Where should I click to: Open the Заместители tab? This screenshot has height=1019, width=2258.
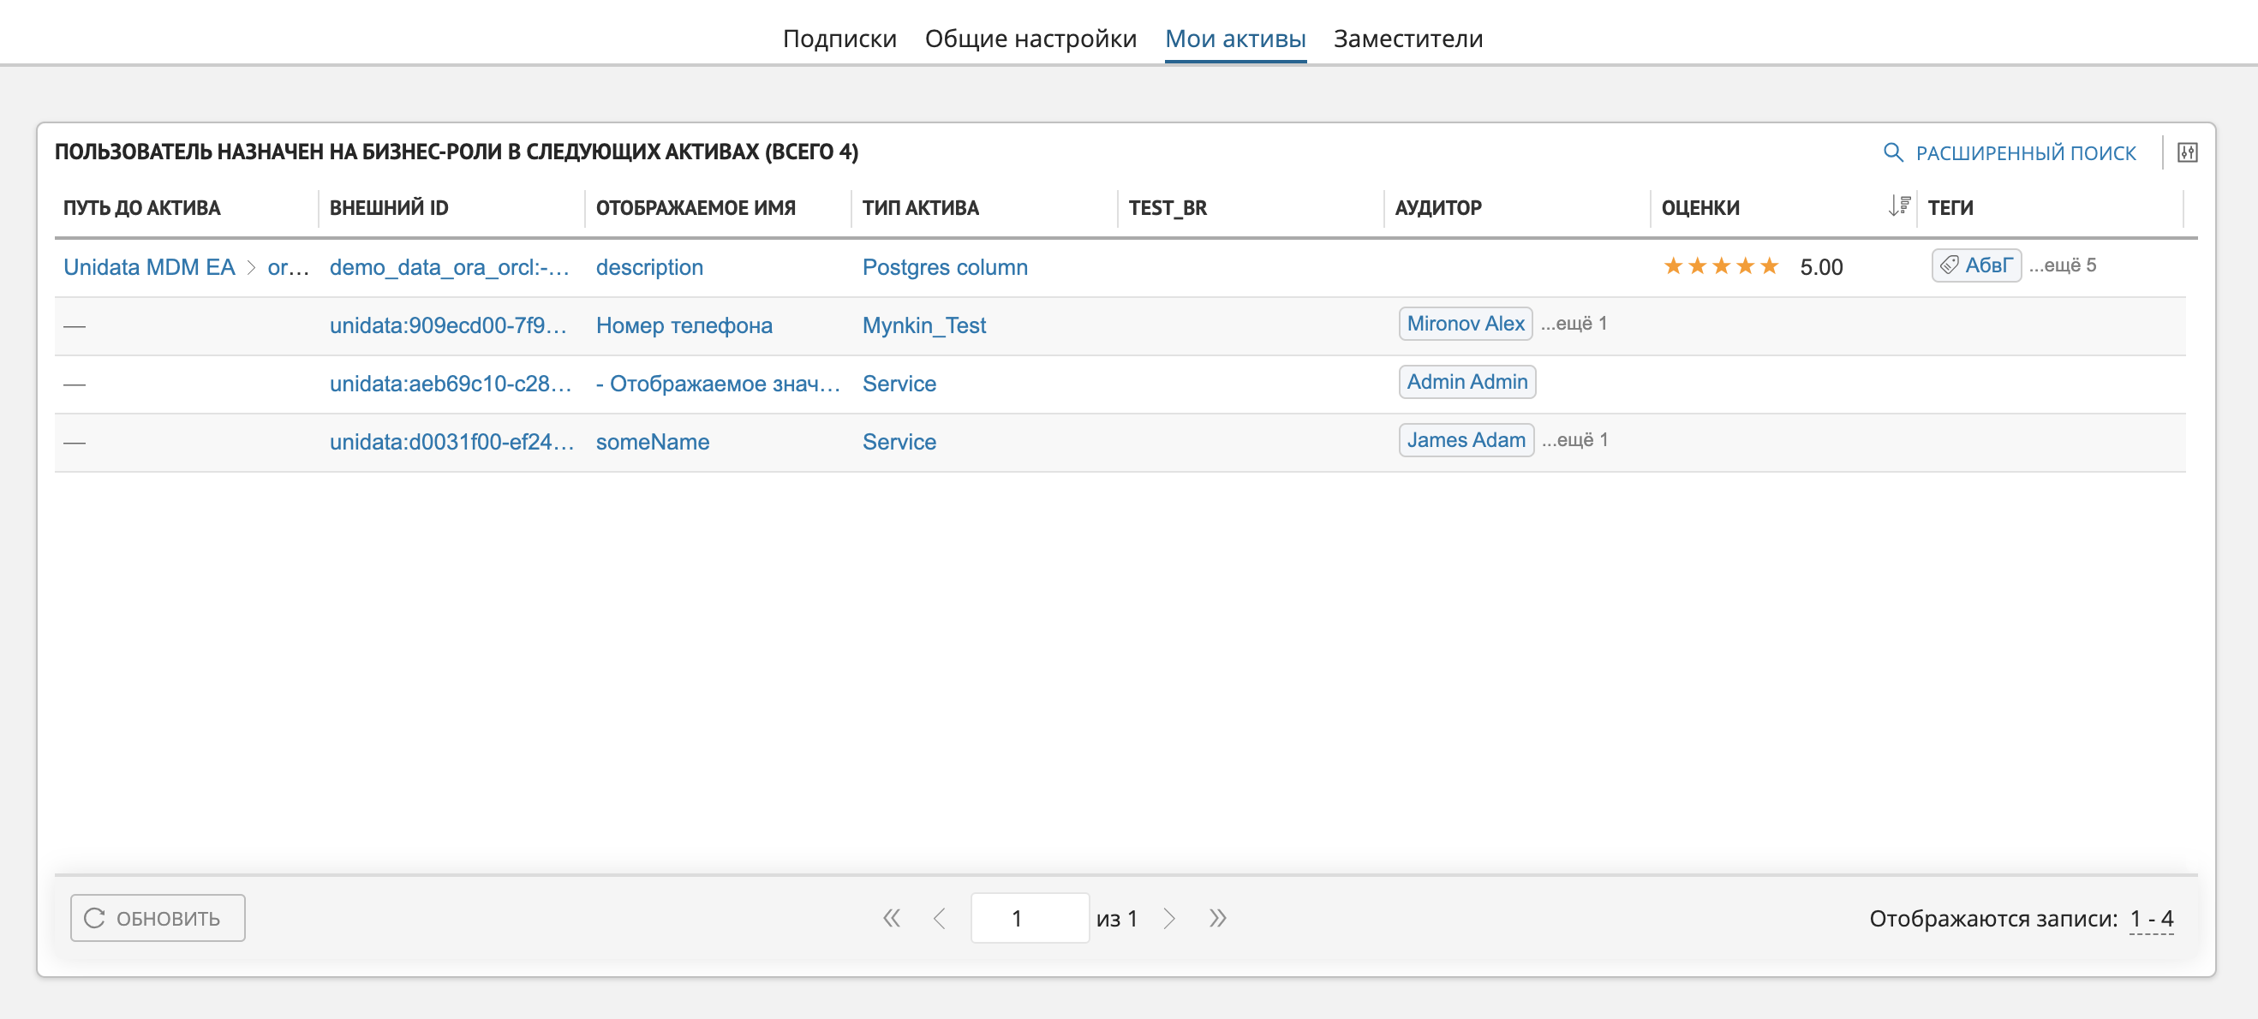click(x=1407, y=39)
